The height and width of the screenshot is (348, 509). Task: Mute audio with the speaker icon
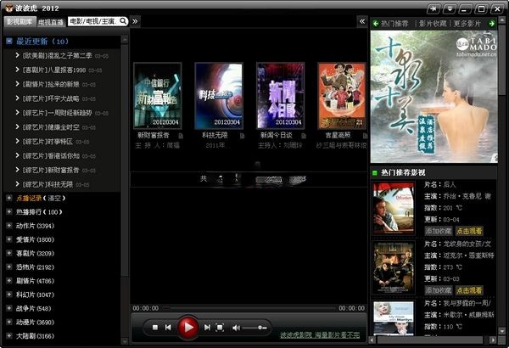pos(236,328)
